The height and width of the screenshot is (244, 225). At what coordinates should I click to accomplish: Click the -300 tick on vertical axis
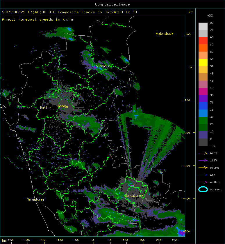click(187, 166)
